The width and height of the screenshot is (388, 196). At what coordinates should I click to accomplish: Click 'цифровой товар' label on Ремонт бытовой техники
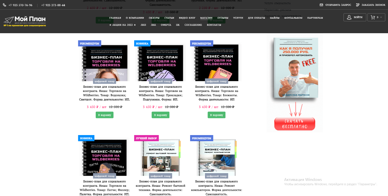(160, 176)
